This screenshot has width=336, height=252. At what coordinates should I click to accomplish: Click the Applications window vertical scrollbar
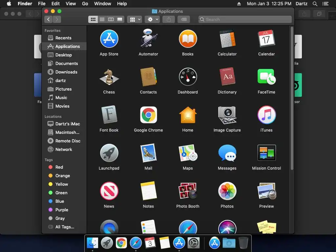(292, 98)
